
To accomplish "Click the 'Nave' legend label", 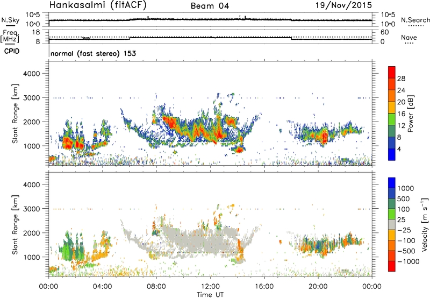I will [408, 38].
